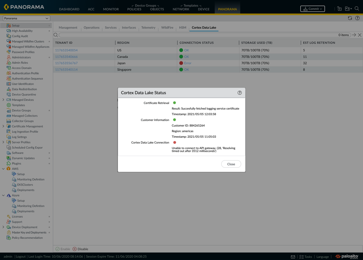Click the Plugins puzzle icon
The height and width of the screenshot is (260, 363).
click(9, 163)
